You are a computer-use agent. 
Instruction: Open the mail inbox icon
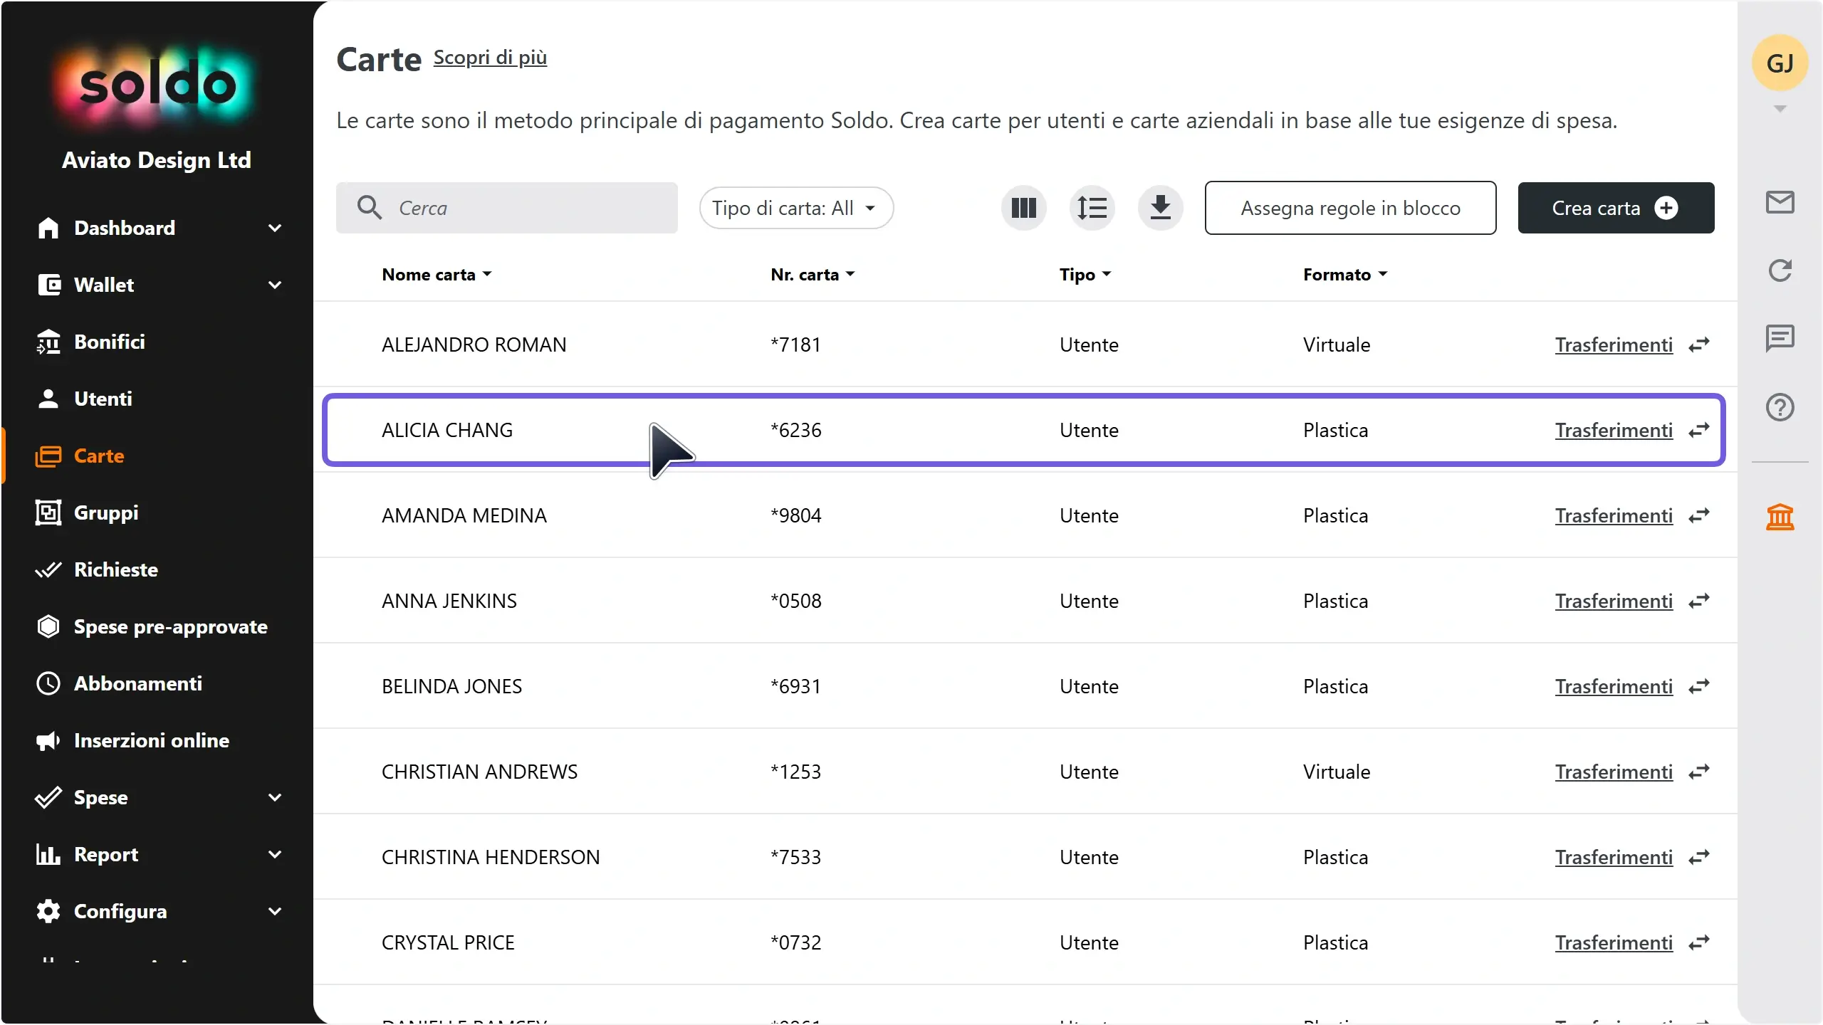pyautogui.click(x=1780, y=202)
